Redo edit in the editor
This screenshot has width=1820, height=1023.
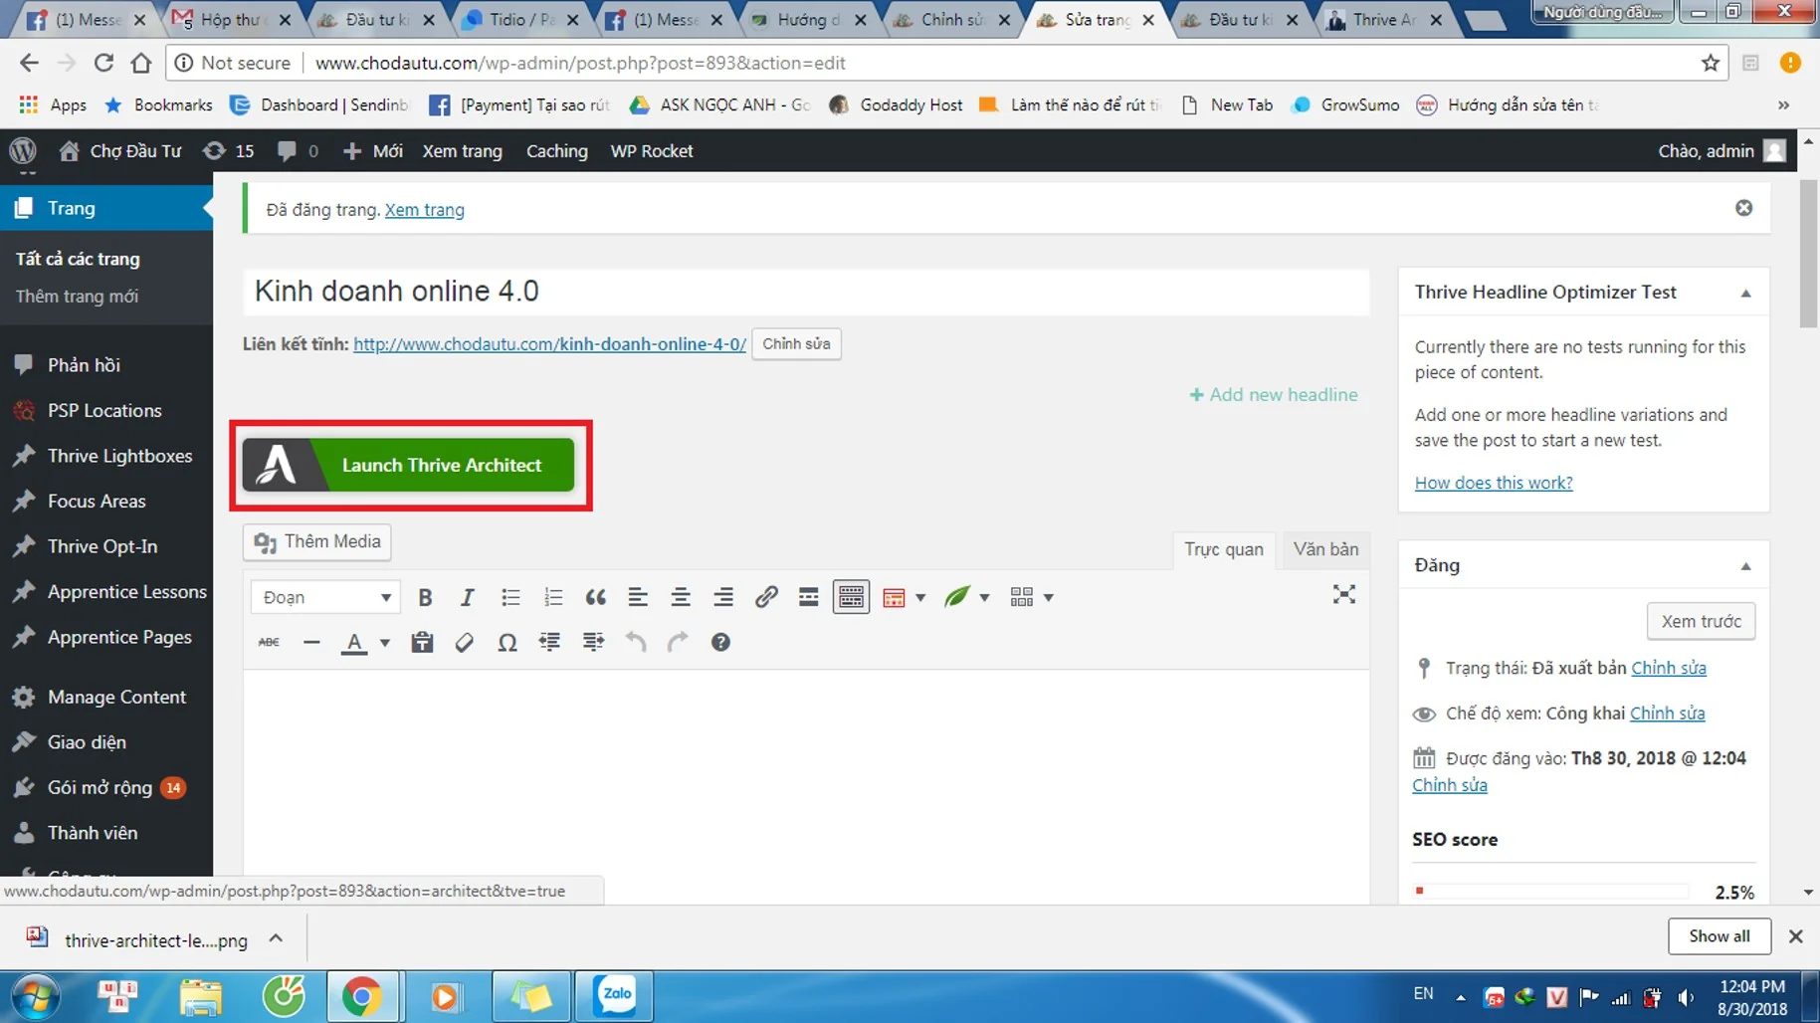678,642
